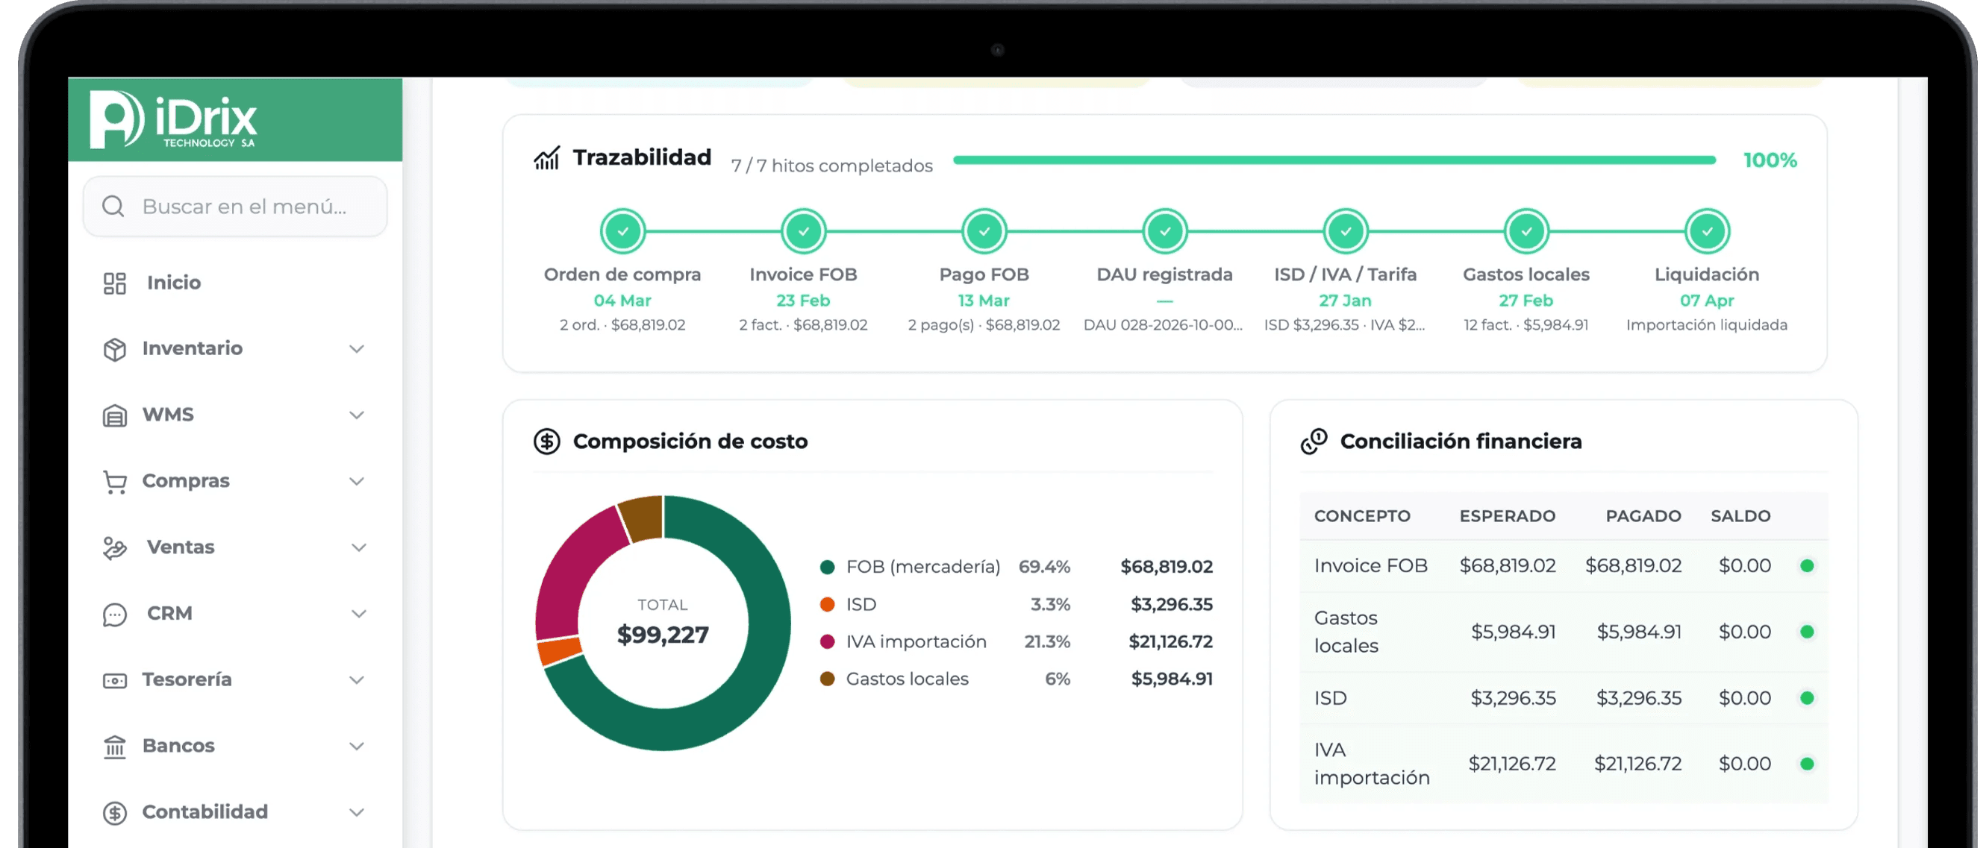The height and width of the screenshot is (848, 1986).
Task: Click the DAU registrada milestone checkmark
Action: 1165,231
